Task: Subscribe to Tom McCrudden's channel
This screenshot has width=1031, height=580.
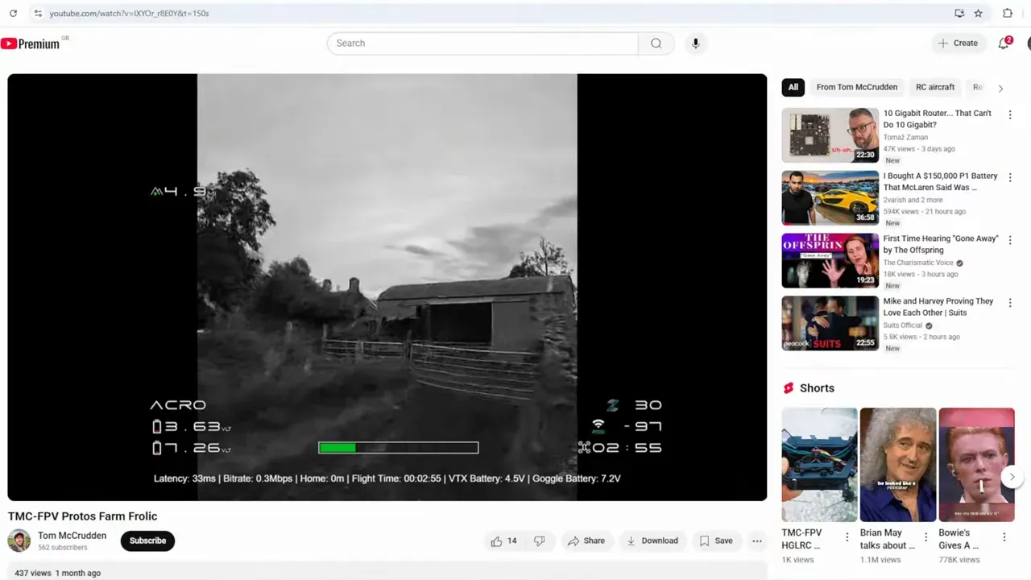Action: point(147,541)
